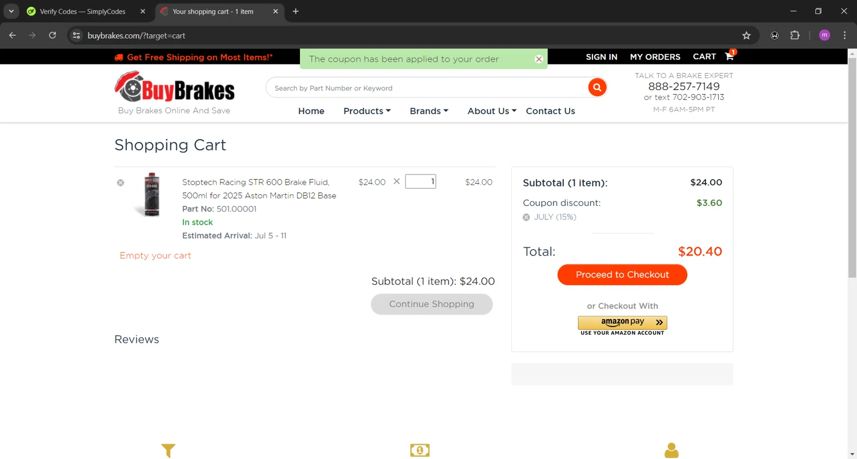The image size is (857, 459).
Task: Click the orange search magnifier button
Action: 597,88
